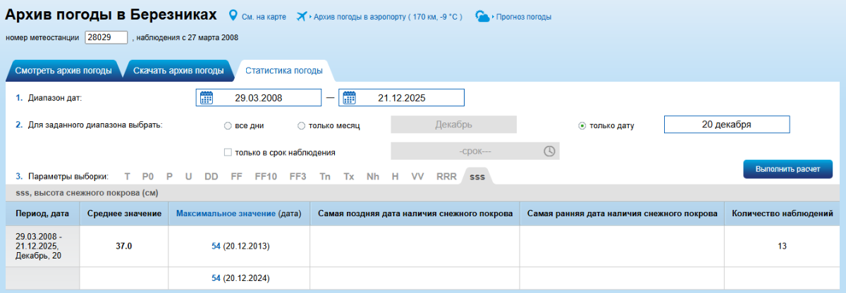Open the "Максимальное значение" link
Screen dimensions: 846x293
pyautogui.click(x=226, y=213)
